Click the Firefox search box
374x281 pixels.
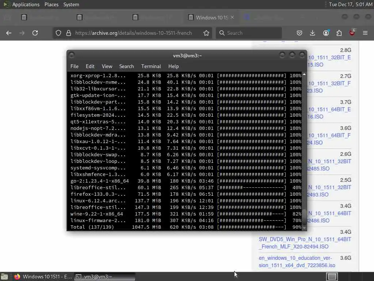[x=249, y=33]
